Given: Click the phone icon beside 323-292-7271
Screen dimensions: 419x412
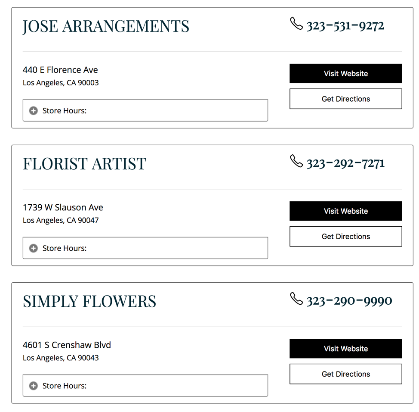Looking at the screenshot, I should click(x=296, y=161).
